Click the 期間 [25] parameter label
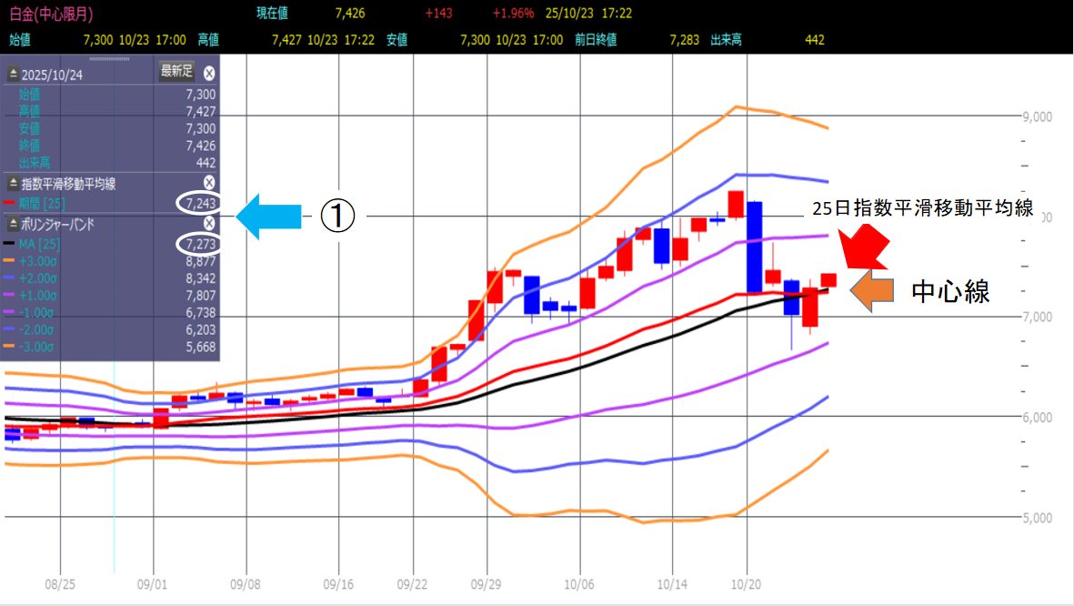Screen dimensions: 1074x606 coord(35,202)
